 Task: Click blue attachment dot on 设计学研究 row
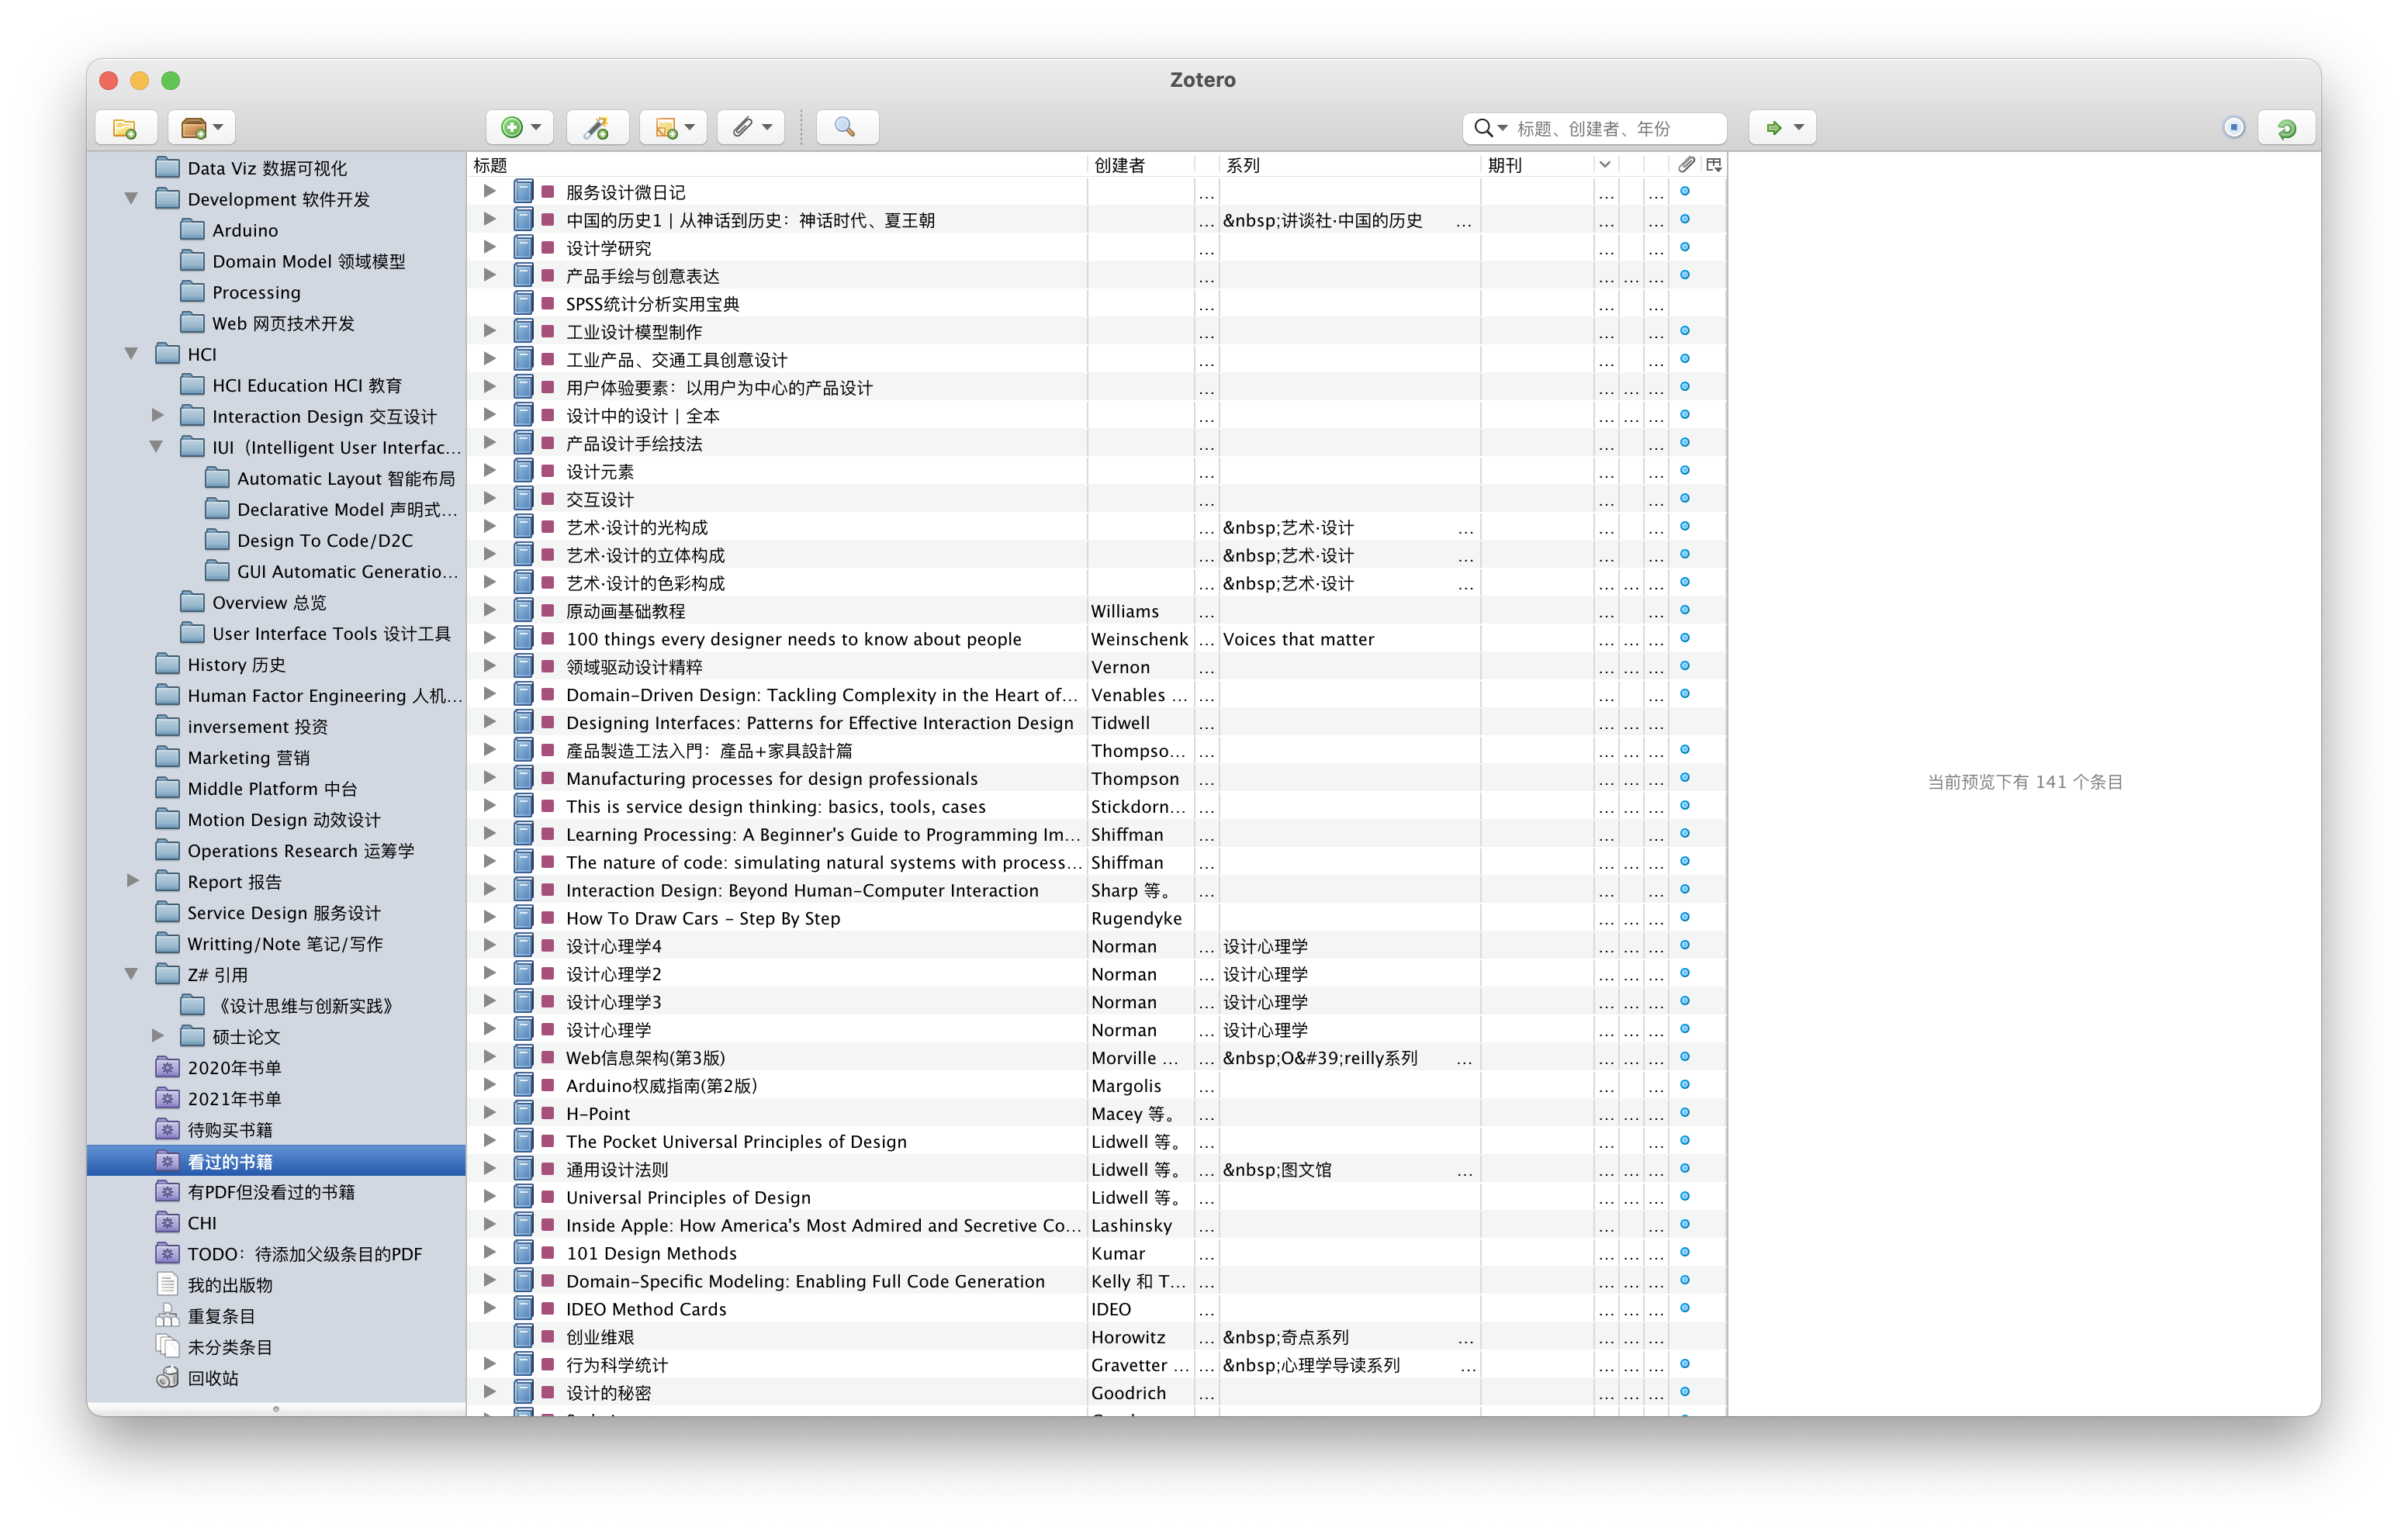(1685, 247)
